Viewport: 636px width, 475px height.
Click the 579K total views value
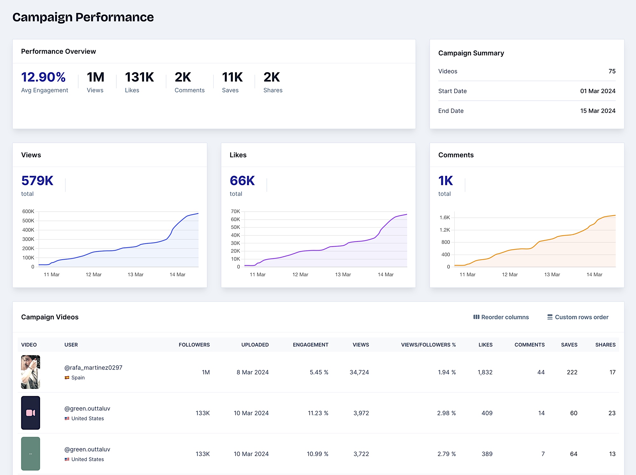(37, 181)
